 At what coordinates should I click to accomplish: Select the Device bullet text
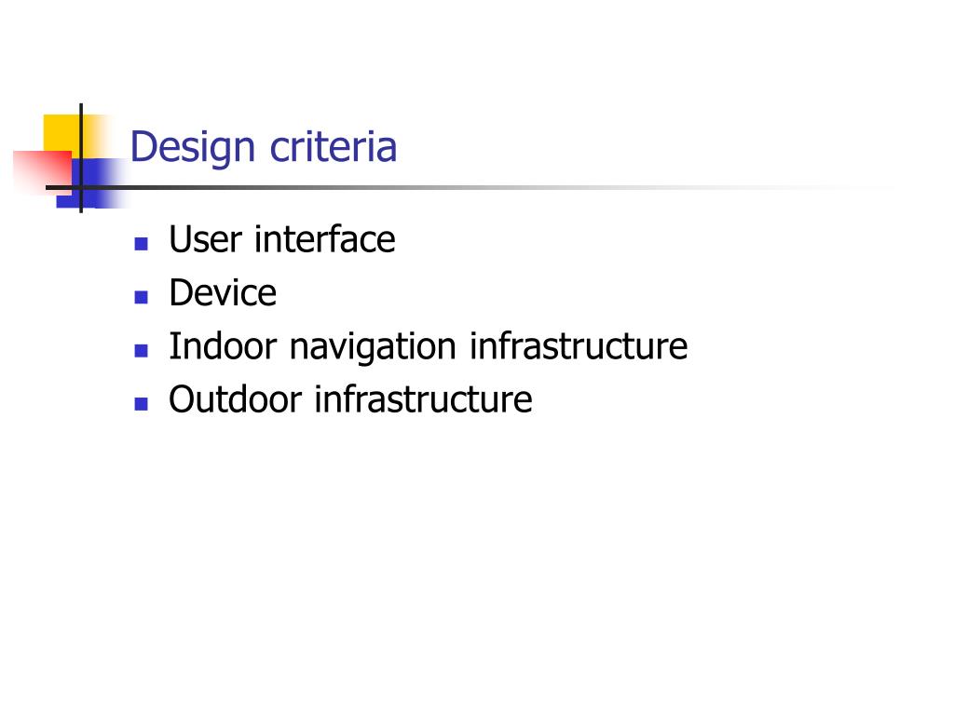click(223, 292)
